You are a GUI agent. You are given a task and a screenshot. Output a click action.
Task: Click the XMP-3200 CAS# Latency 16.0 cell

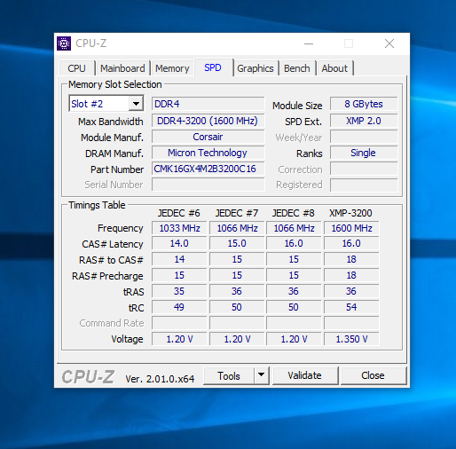click(351, 243)
